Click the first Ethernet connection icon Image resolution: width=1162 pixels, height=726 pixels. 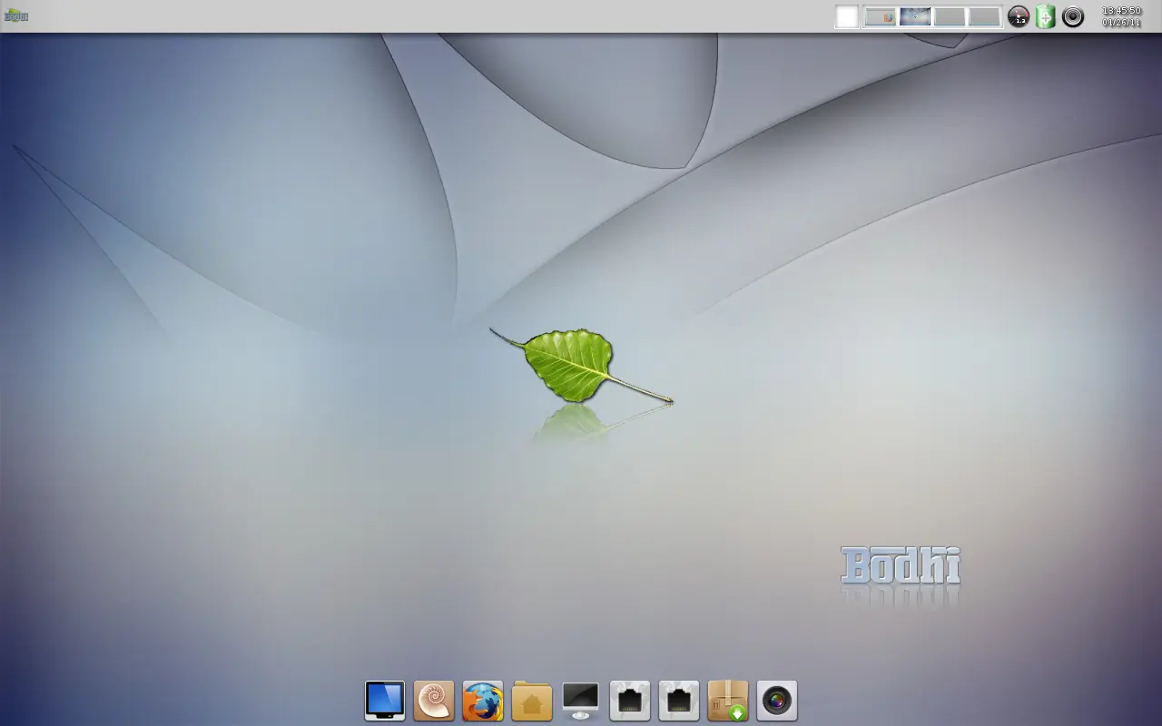pyautogui.click(x=629, y=699)
